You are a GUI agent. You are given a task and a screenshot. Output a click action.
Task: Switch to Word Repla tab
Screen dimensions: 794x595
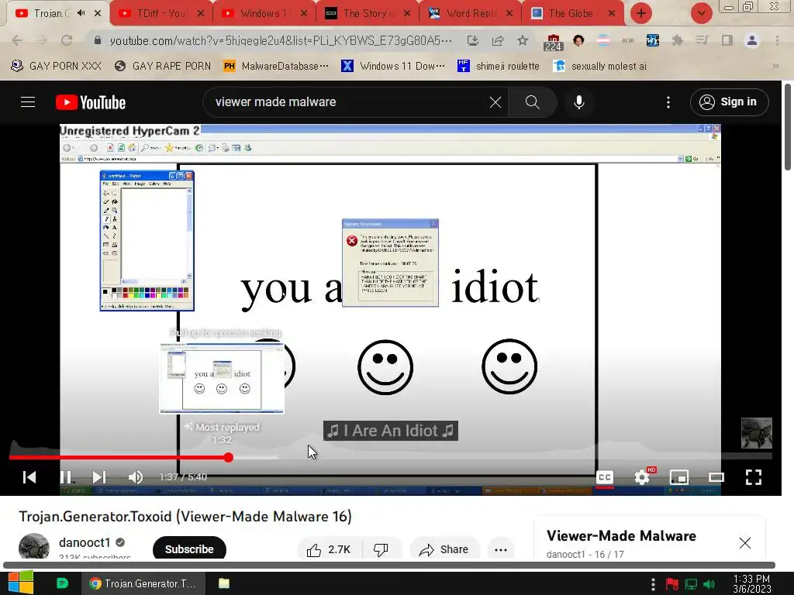471,14
